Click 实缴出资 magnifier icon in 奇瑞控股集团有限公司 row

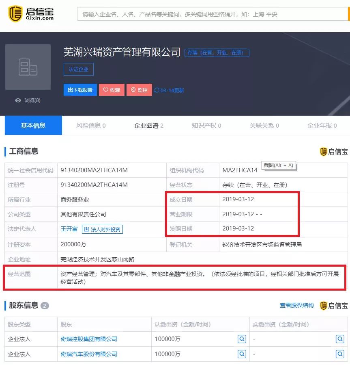pos(340,339)
